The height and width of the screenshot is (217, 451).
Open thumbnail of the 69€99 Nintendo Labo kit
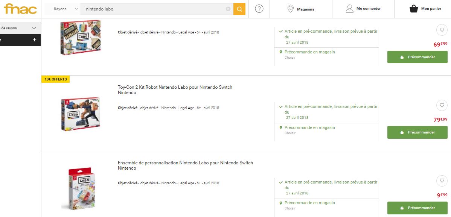81,37
